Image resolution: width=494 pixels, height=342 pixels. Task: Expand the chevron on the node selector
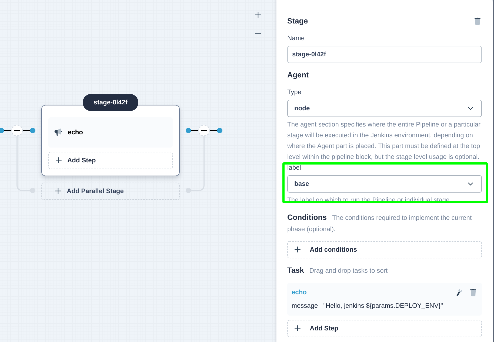pyautogui.click(x=471, y=108)
